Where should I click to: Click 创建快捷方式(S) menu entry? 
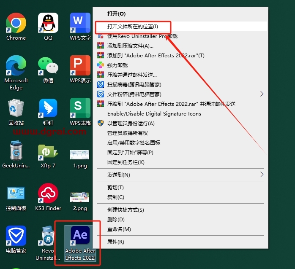[x=126, y=210]
